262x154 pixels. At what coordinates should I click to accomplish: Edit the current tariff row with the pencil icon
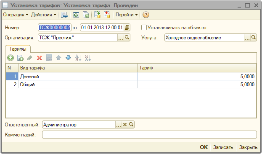pyautogui.click(x=30, y=58)
